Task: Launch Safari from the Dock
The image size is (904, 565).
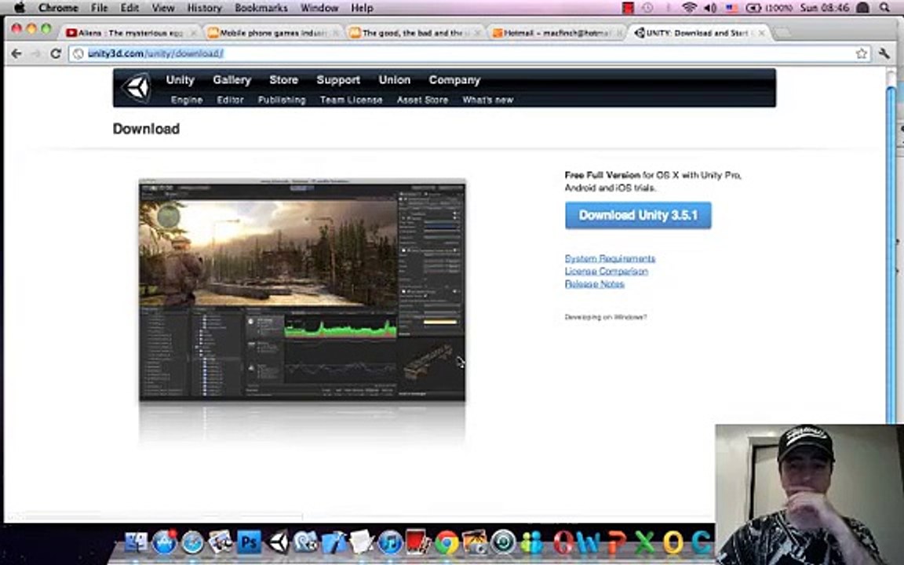Action: [x=192, y=542]
